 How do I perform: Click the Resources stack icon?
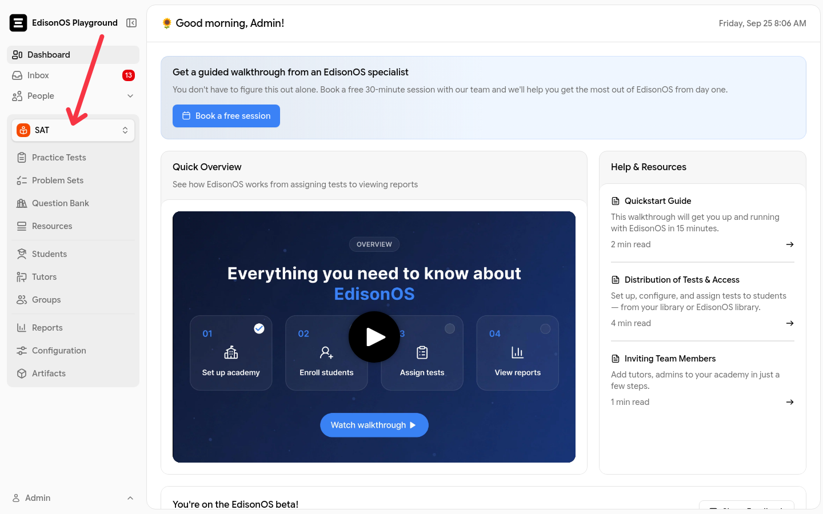click(22, 226)
